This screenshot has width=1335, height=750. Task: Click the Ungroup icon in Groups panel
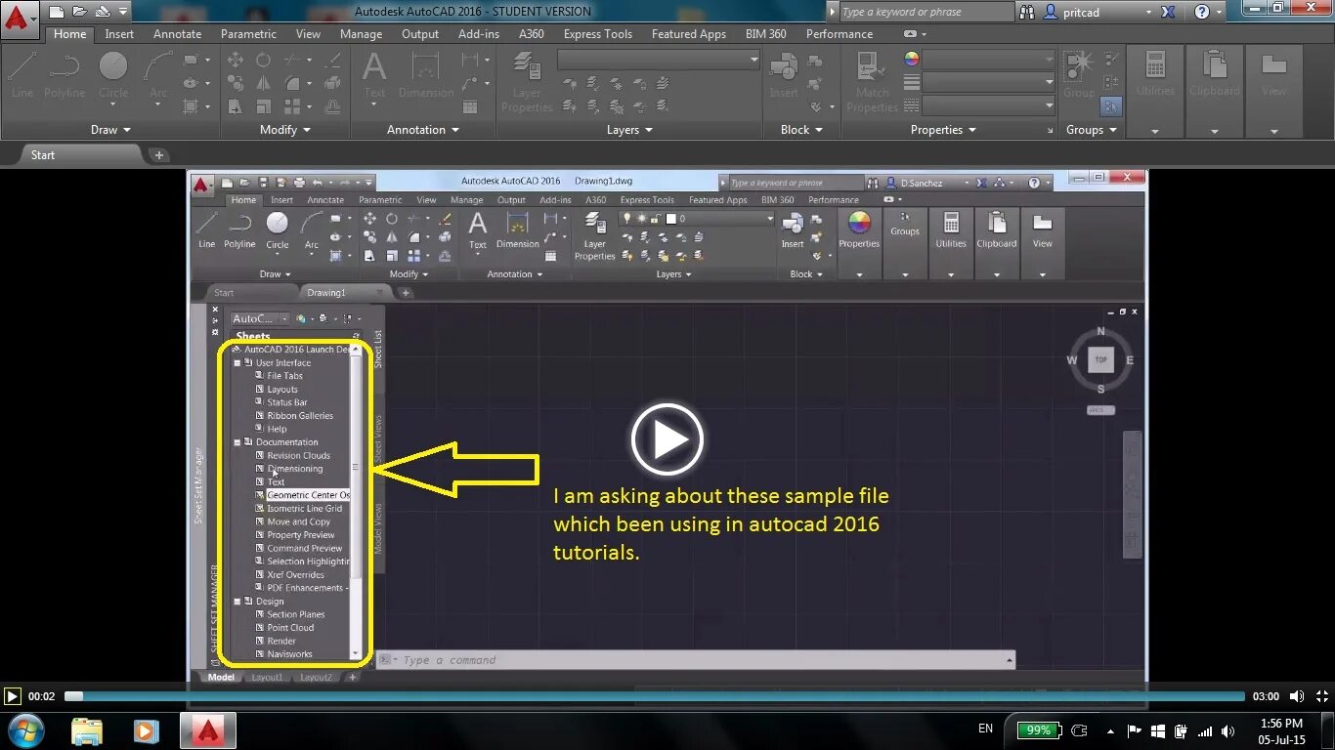(x=1110, y=60)
